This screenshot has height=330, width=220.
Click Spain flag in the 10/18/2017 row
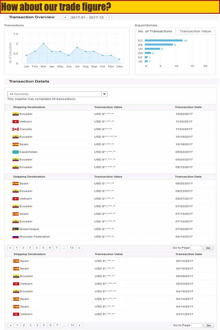[x=15, y=144]
